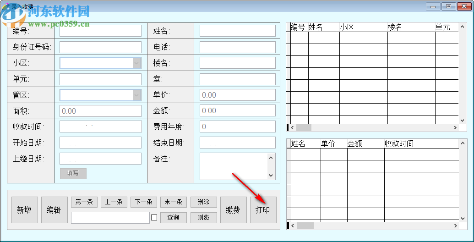Click lower grid 收款时间 column header
The width and height of the screenshot is (474, 242).
[x=421, y=143]
